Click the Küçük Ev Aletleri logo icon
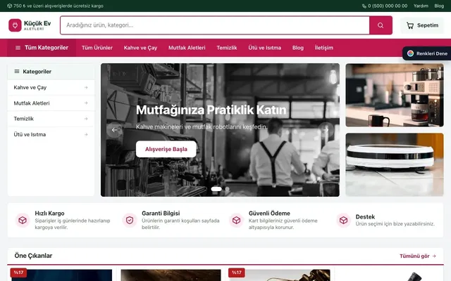The image size is (451, 281). pyautogui.click(x=15, y=25)
